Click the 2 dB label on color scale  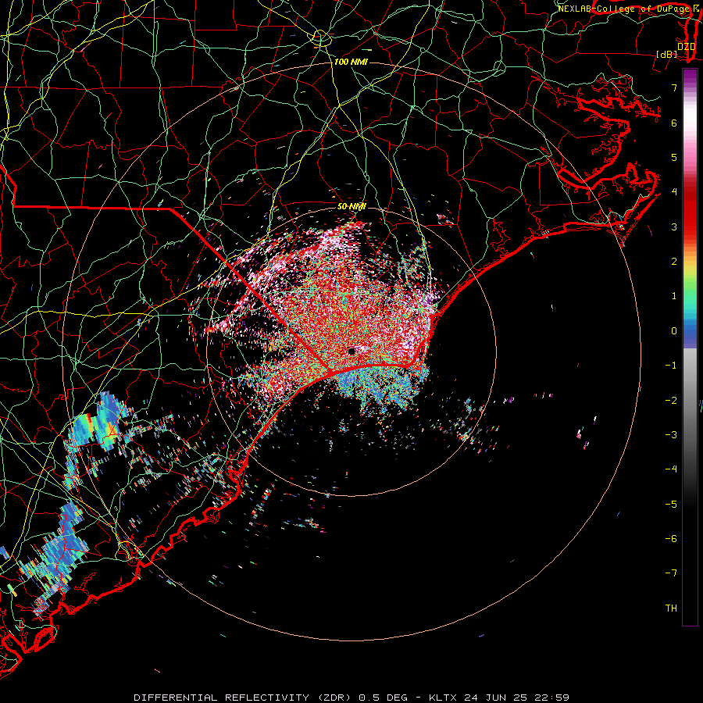coord(674,262)
